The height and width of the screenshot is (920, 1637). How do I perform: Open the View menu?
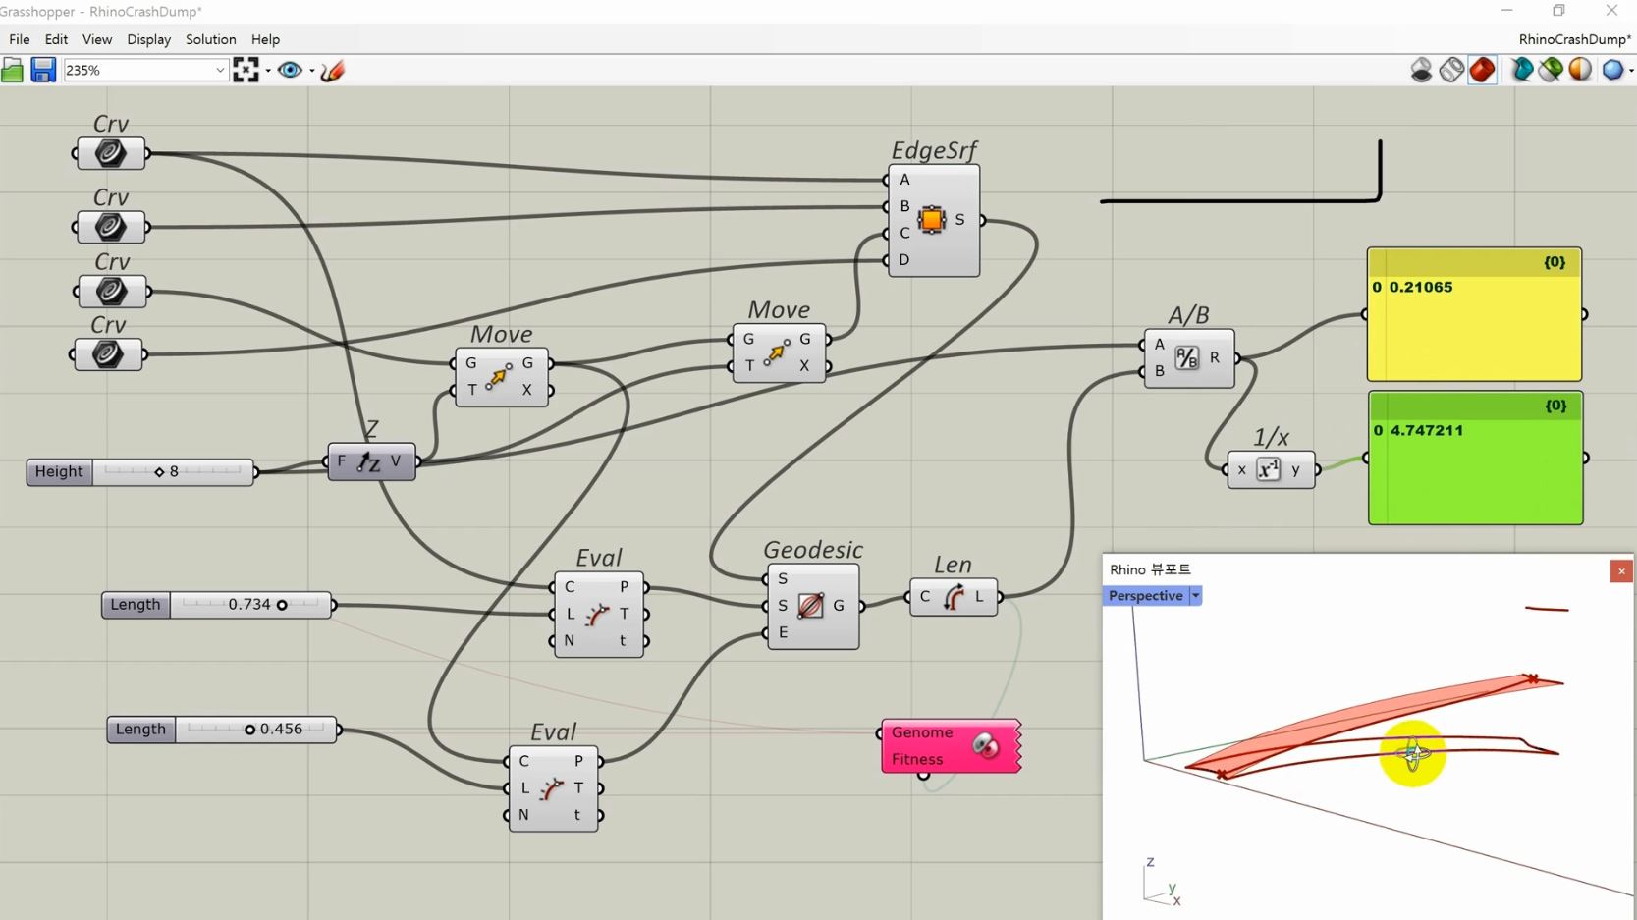[x=97, y=39]
